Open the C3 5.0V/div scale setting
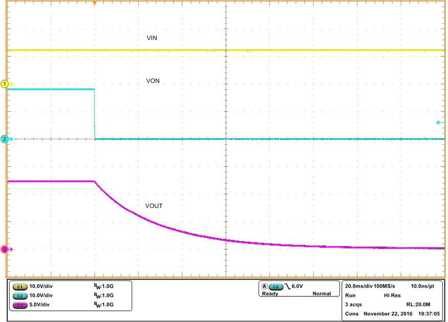The height and width of the screenshot is (322, 448). click(x=40, y=305)
